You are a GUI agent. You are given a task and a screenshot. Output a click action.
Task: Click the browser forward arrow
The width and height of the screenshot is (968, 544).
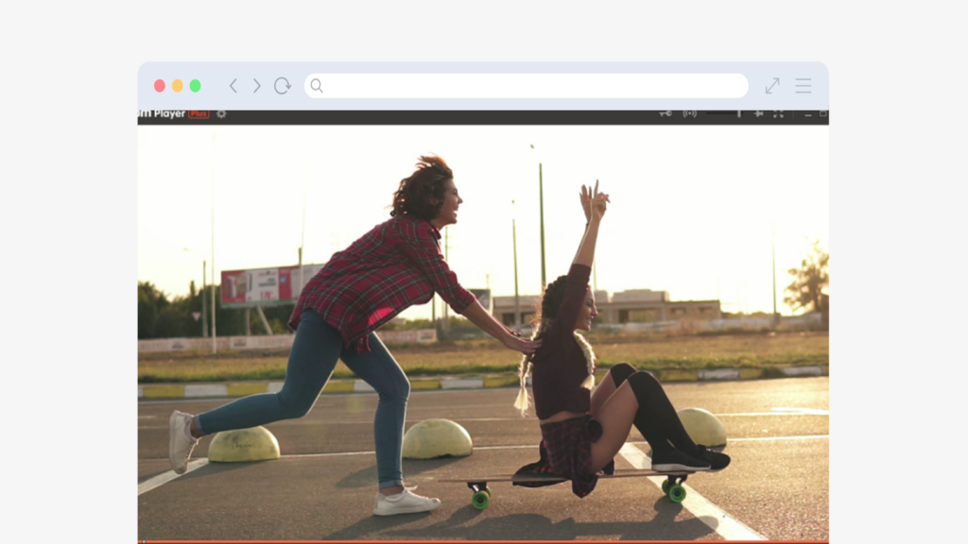256,86
